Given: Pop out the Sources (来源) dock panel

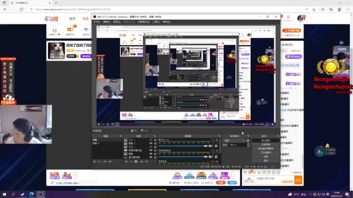Looking at the screenshot, I should [x=154, y=136].
